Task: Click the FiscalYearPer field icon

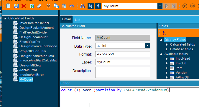Action: tap(16, 42)
